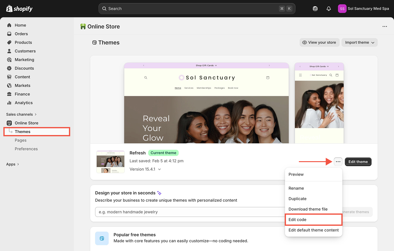Select Preview from the theme menu
This screenshot has height=251, width=394.
pos(314,174)
